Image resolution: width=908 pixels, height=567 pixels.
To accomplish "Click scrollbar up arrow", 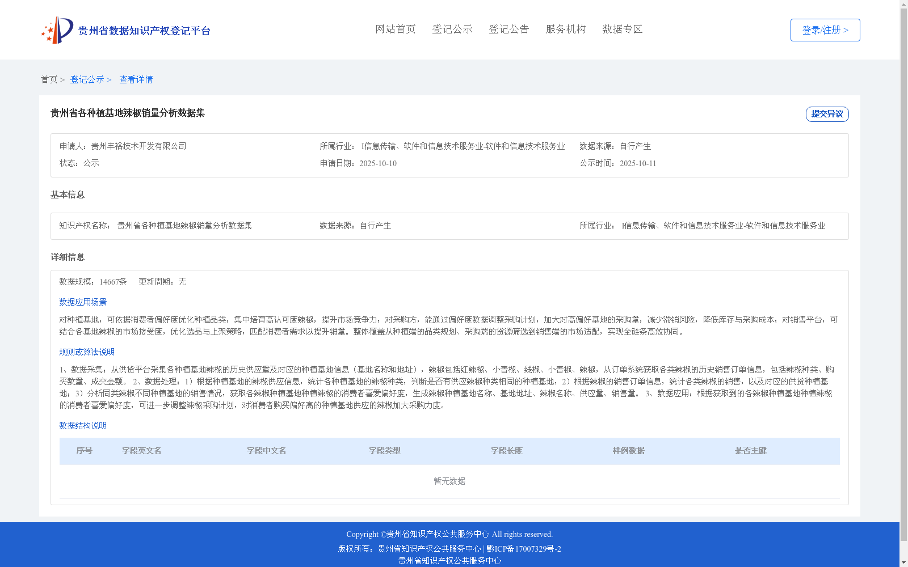I will (x=904, y=4).
